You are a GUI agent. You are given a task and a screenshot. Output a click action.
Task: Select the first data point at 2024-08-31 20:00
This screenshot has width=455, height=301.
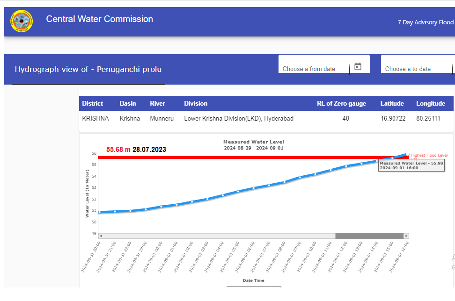point(100,212)
